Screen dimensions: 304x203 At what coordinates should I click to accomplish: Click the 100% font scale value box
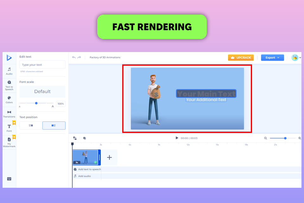(x=61, y=104)
